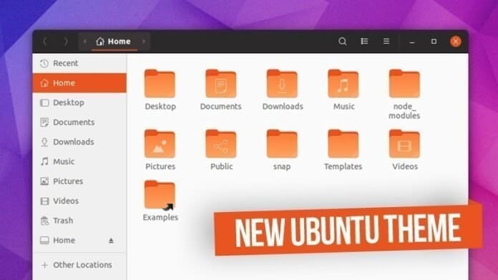Open the Videos folder icon

404,144
